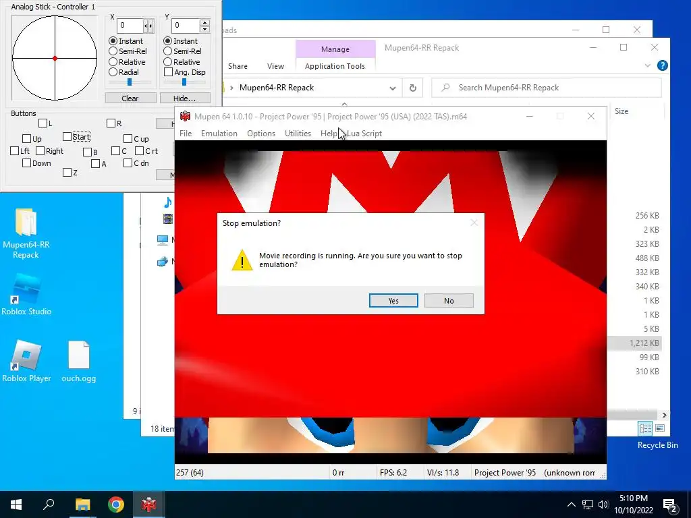Open File Explorer from the taskbar
Viewport: 691px width, 518px height.
(82, 505)
